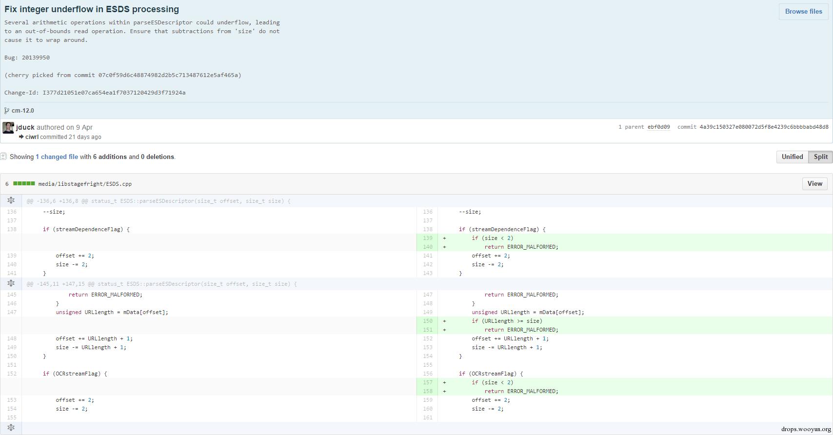Click media/libstagefright/ESDS.cpp file path
The height and width of the screenshot is (435, 833).
tap(85, 184)
